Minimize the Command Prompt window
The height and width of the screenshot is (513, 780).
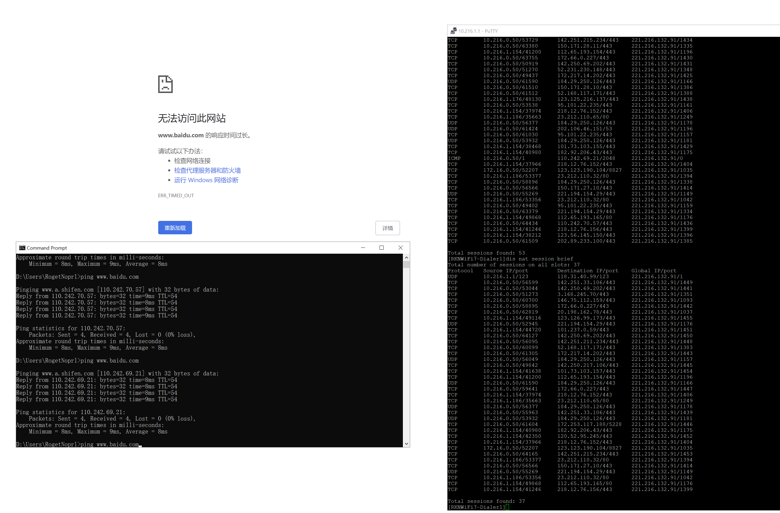click(363, 248)
